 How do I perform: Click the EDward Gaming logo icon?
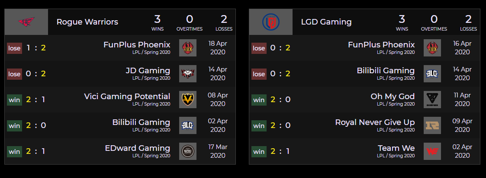pyautogui.click(x=188, y=151)
